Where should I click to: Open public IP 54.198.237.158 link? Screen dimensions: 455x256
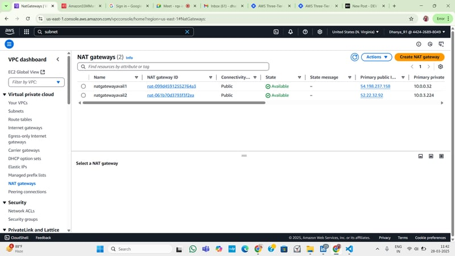point(375,86)
